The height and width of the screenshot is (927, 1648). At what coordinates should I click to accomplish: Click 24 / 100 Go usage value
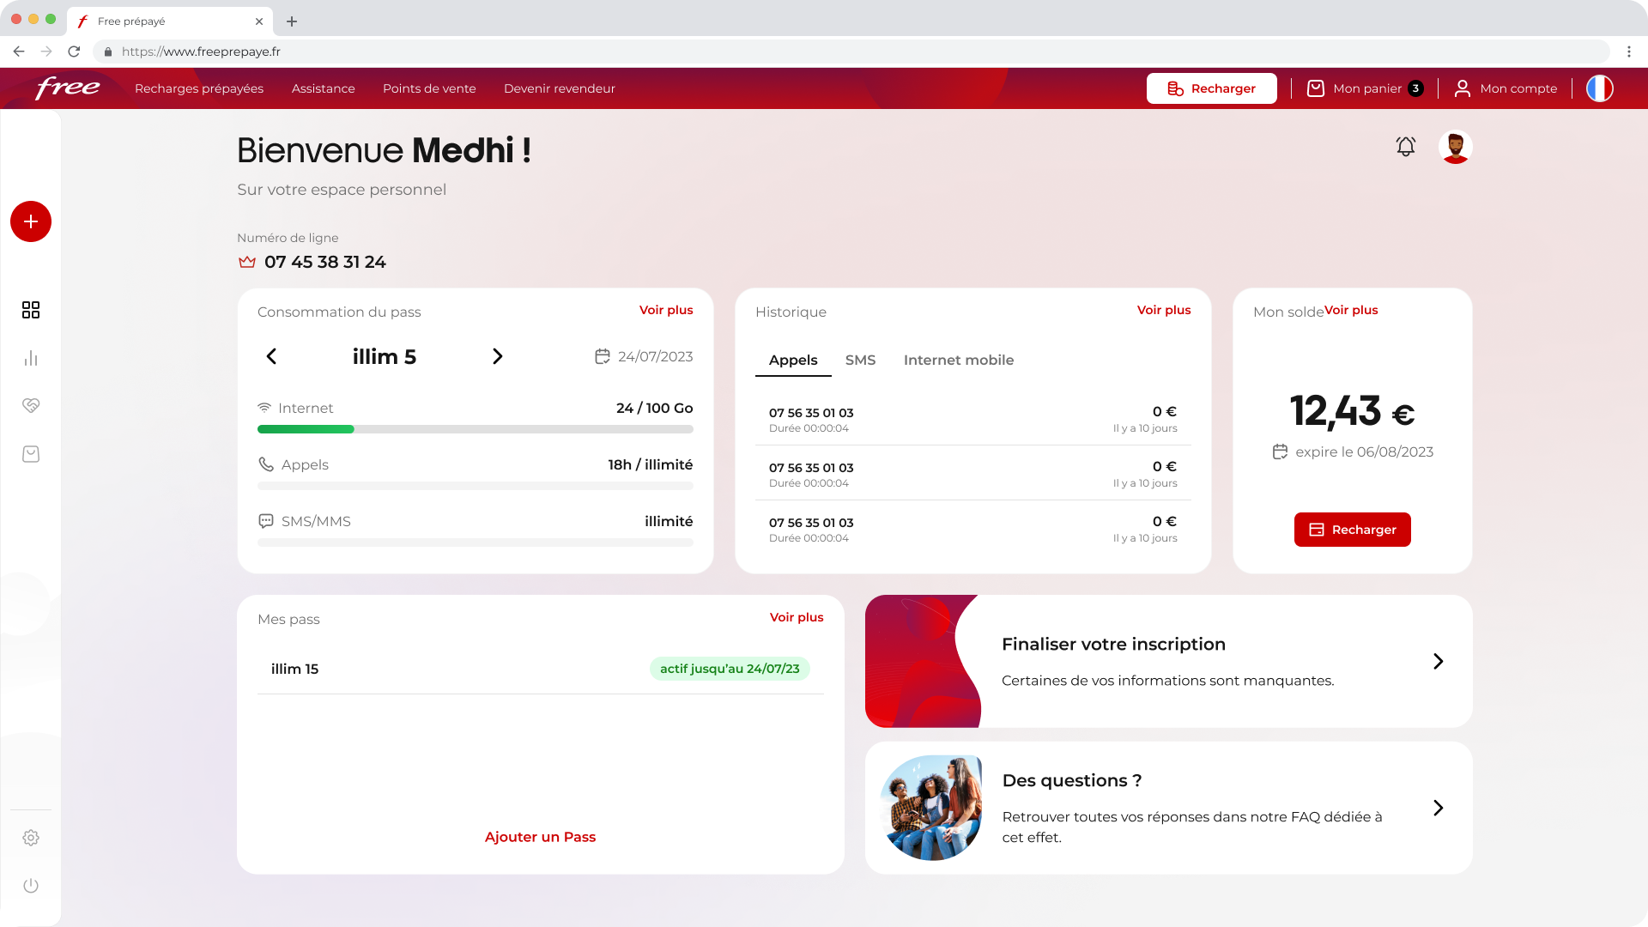click(x=654, y=408)
